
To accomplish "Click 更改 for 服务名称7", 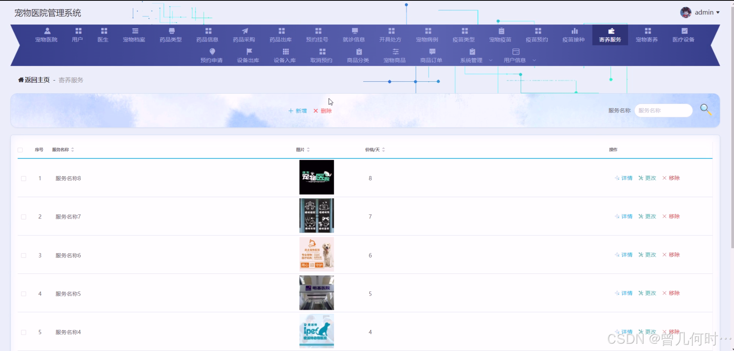I will click(647, 216).
